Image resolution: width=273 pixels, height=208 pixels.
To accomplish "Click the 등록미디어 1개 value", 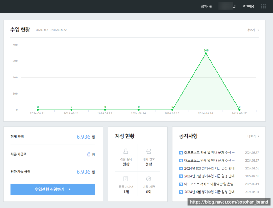I will (x=126, y=192).
